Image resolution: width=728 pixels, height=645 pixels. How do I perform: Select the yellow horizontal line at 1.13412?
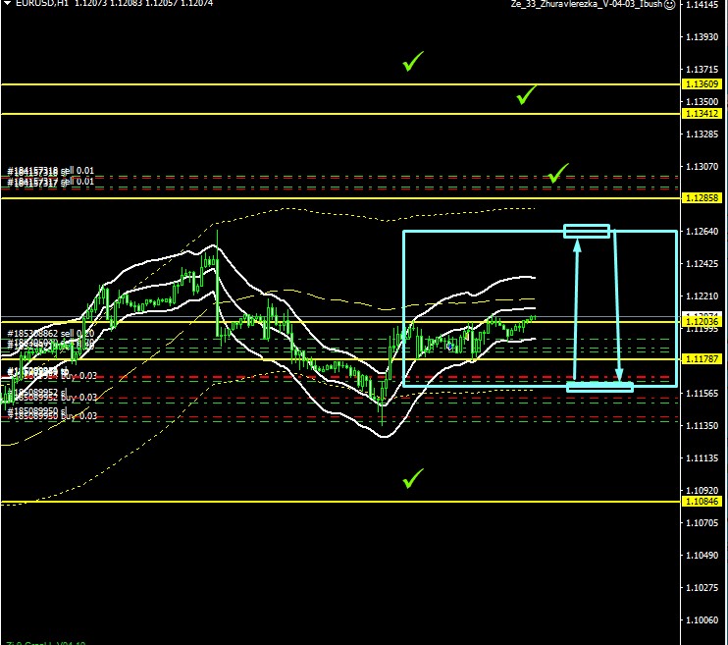pyautogui.click(x=340, y=114)
